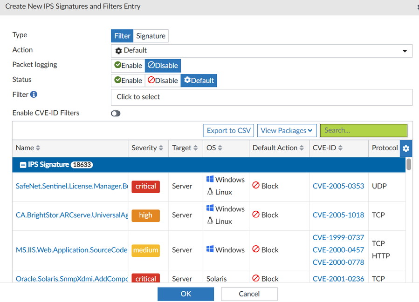Select Signature type
Image resolution: width=419 pixels, height=302 pixels.
(151, 36)
